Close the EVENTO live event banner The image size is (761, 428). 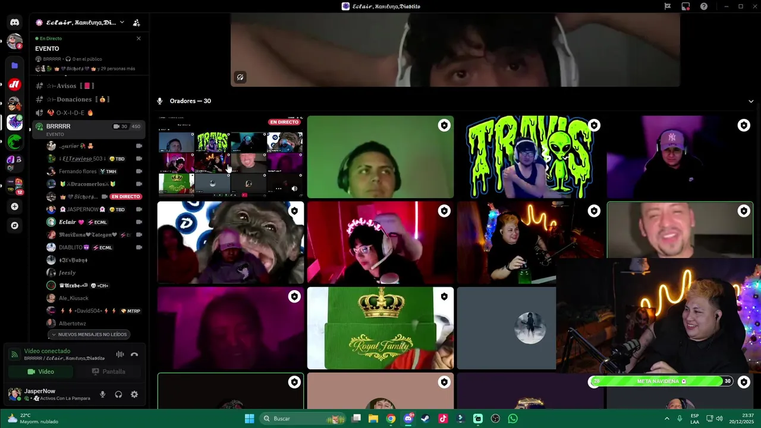(139, 39)
